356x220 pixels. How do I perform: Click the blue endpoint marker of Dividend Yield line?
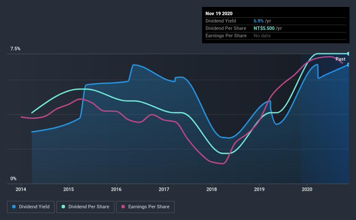[348, 65]
